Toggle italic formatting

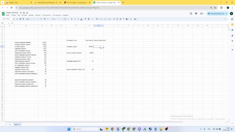pos(75,19)
